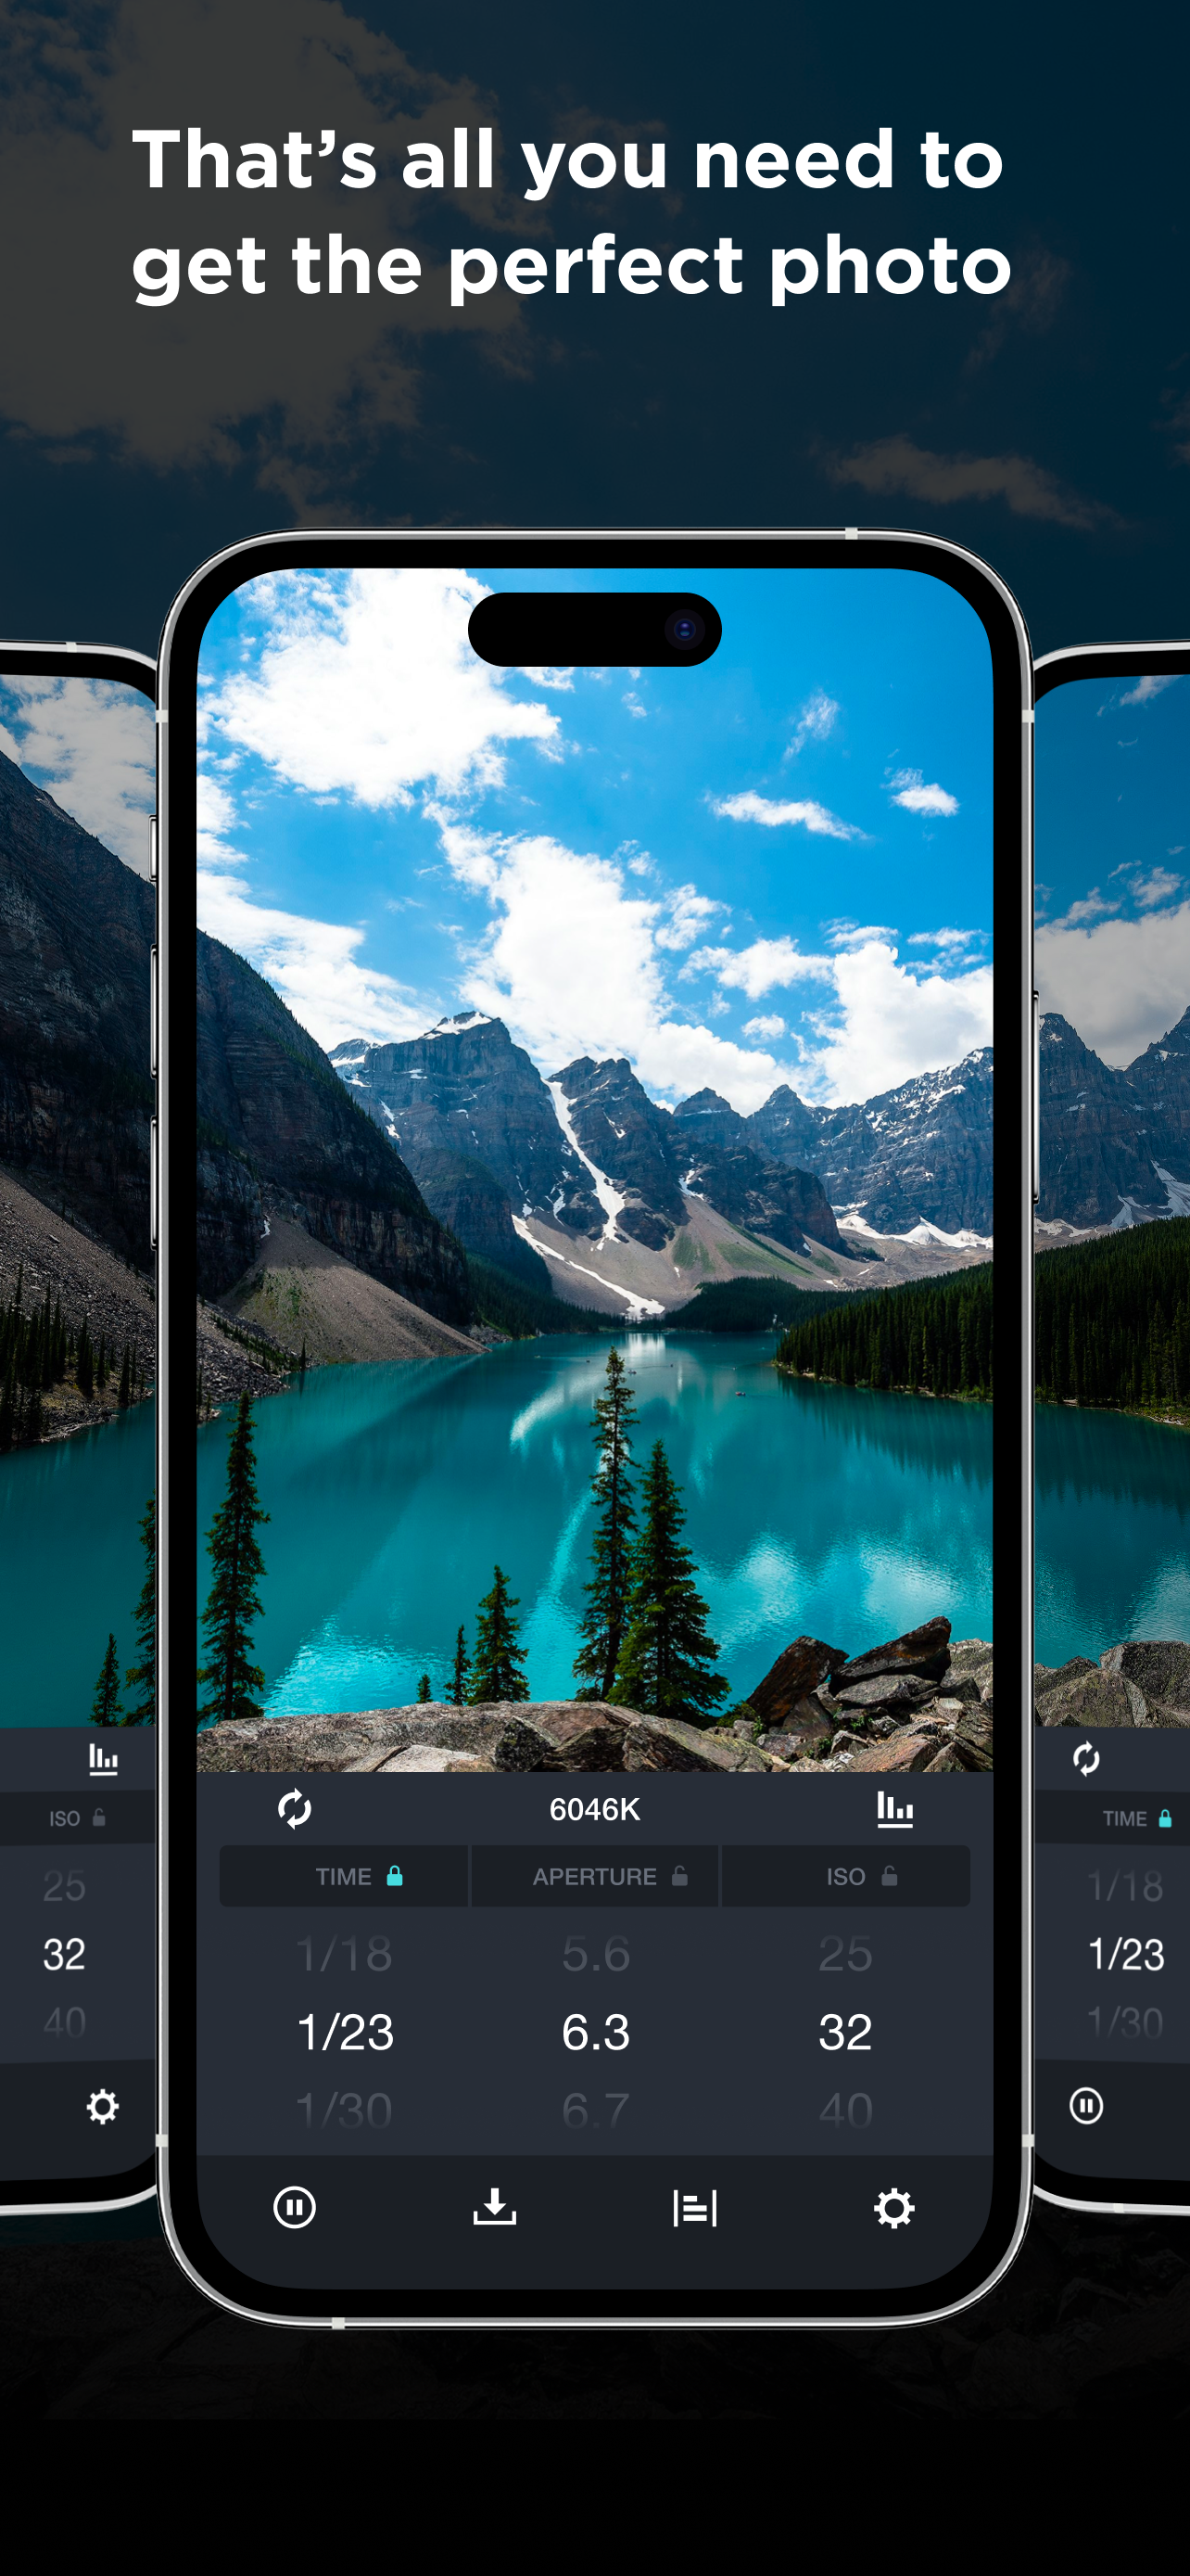Select shutter time 1/18 on center phone
Screen dimensions: 1190x2576
(x=345, y=1954)
